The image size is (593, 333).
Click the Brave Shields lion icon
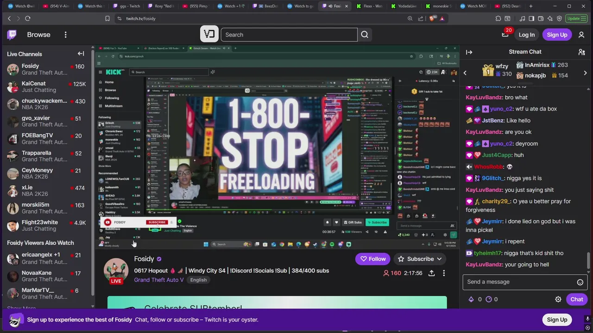pyautogui.click(x=432, y=18)
